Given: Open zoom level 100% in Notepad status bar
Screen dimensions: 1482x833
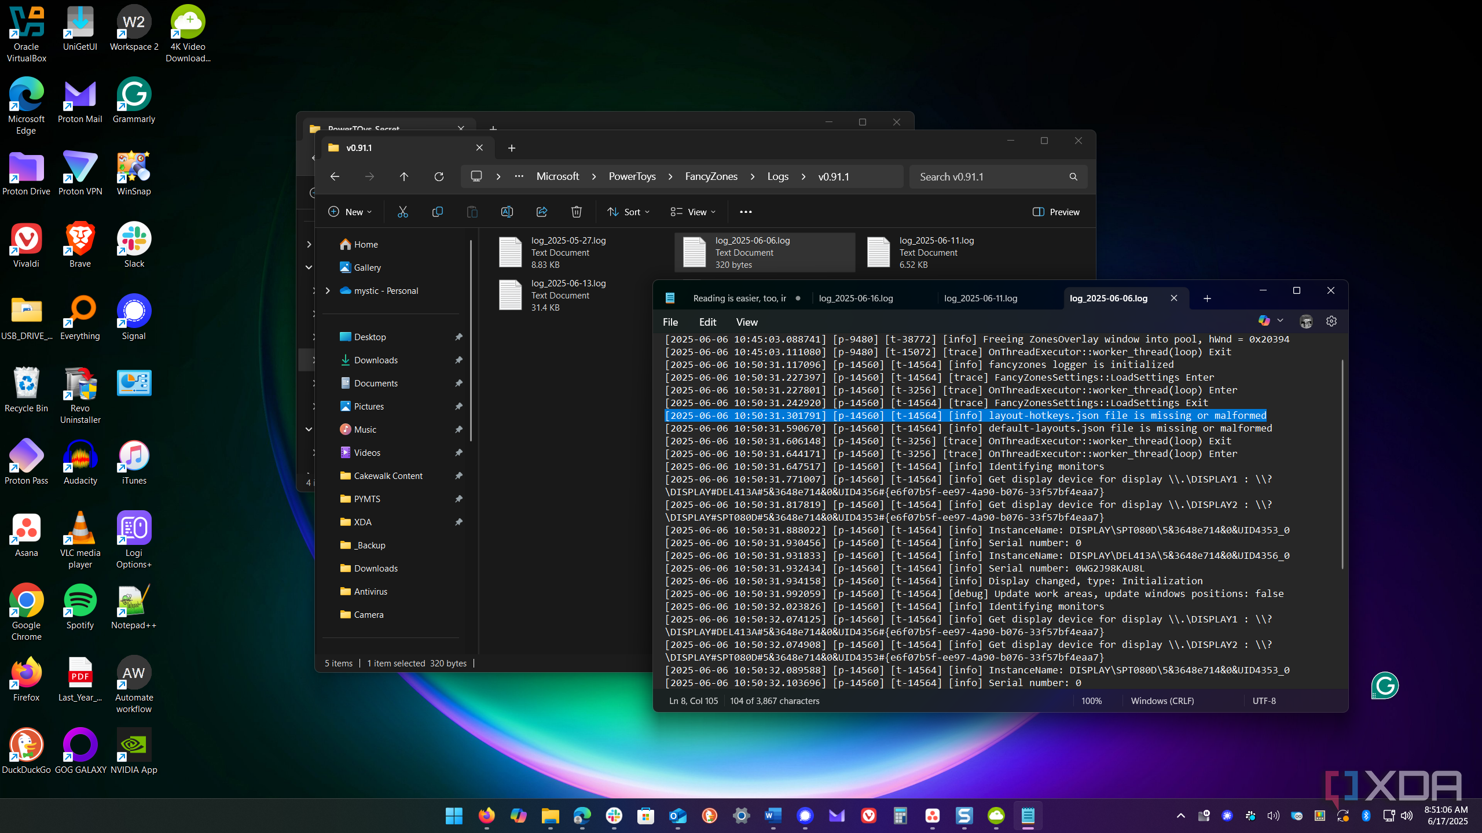Looking at the screenshot, I should point(1092,701).
